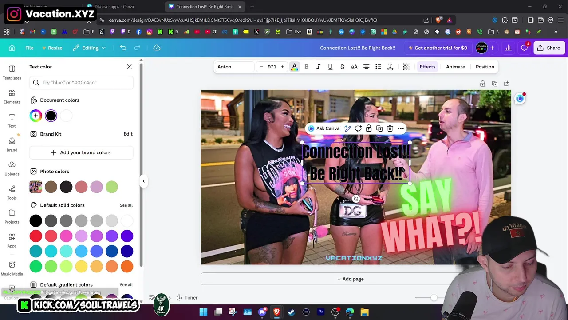
Task: Open Position options
Action: pos(485,67)
